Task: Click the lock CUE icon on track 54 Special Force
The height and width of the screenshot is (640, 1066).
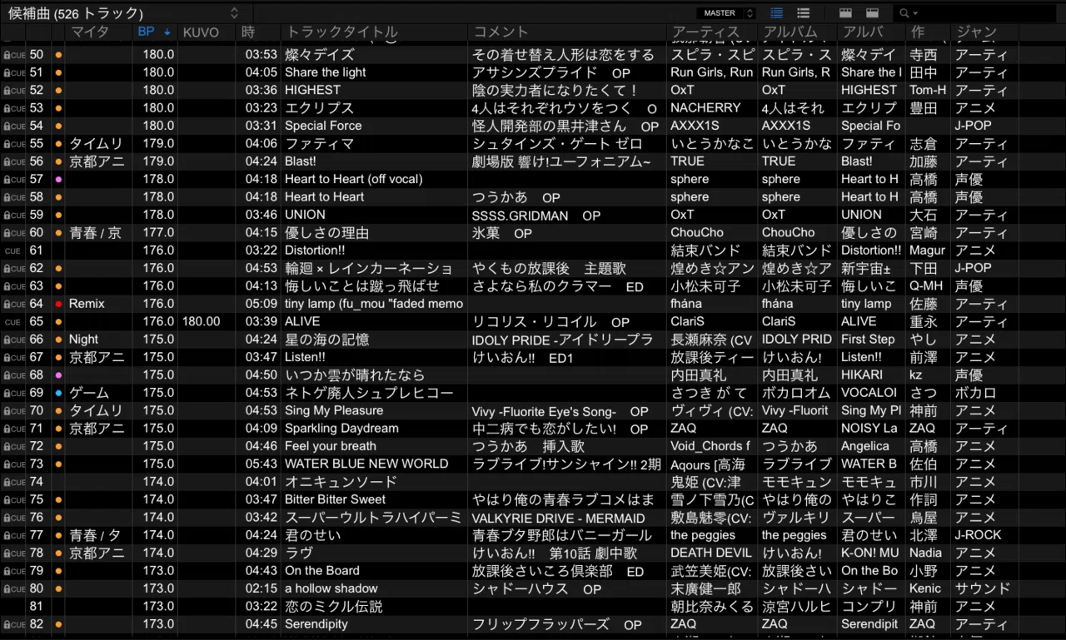Action: click(x=13, y=127)
